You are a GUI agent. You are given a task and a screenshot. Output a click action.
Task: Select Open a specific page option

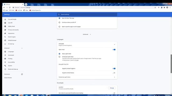(x=59, y=27)
